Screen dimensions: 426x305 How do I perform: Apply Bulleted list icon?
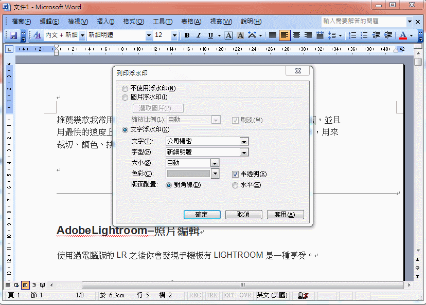pyautogui.click(x=364, y=35)
